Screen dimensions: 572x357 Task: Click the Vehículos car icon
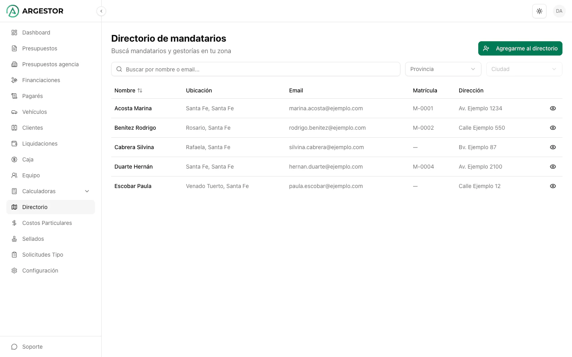(x=14, y=112)
